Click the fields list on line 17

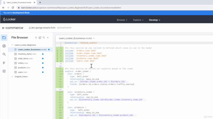(x=102, y=84)
